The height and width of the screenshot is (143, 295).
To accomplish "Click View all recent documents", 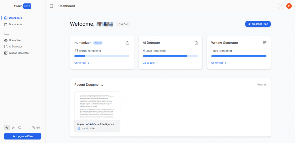I will [262, 85].
